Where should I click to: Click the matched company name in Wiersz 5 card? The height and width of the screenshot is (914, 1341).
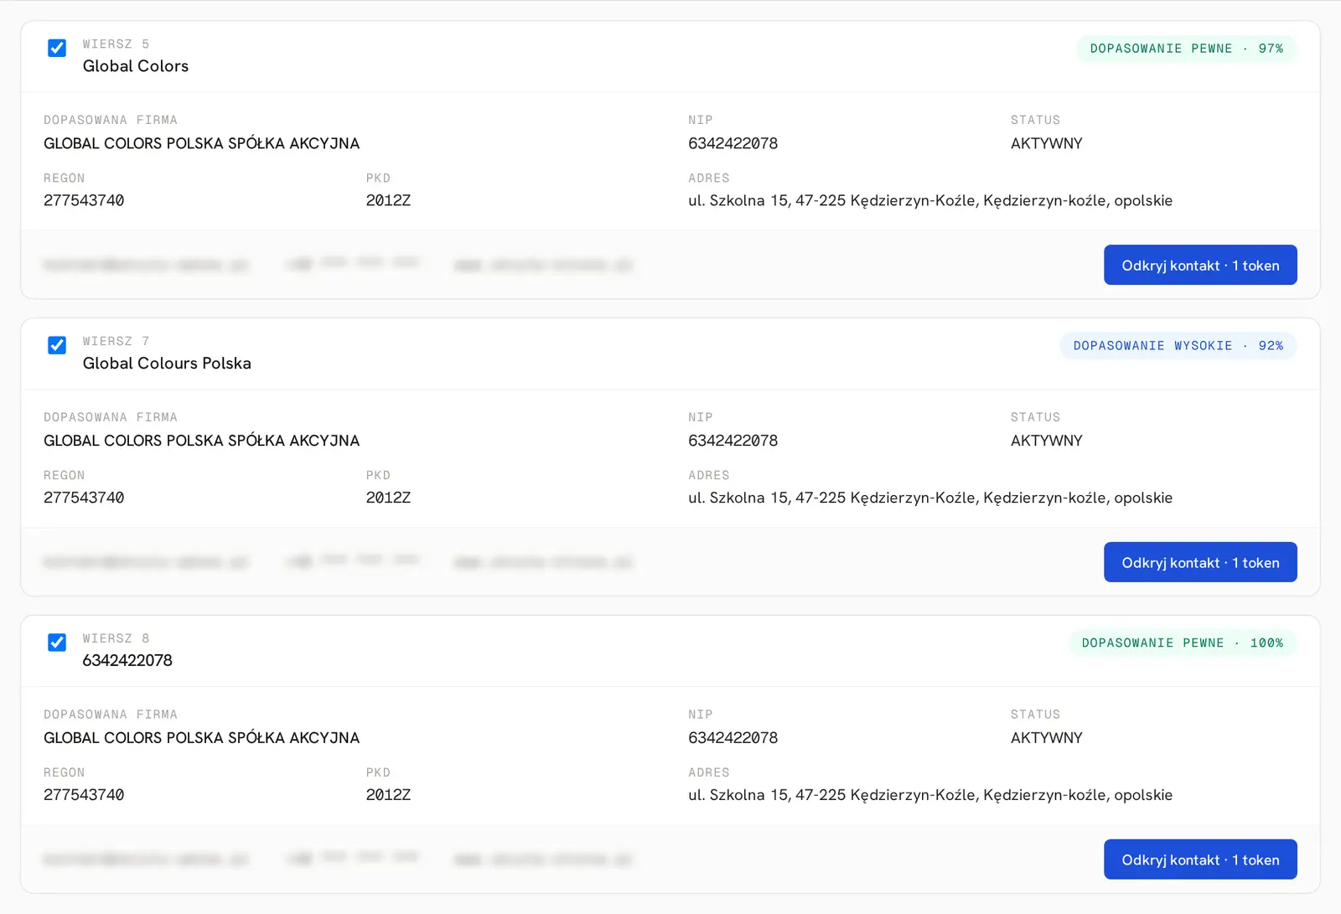(x=201, y=143)
